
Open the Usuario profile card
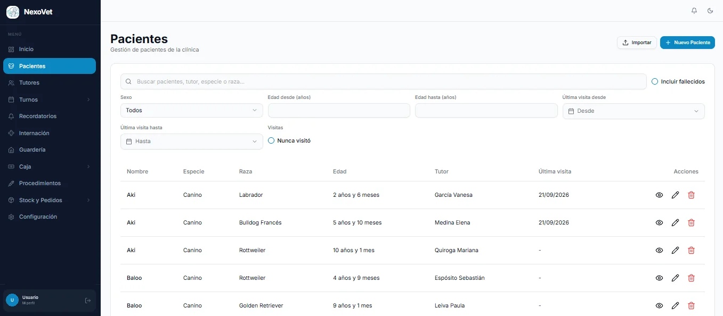(x=50, y=301)
